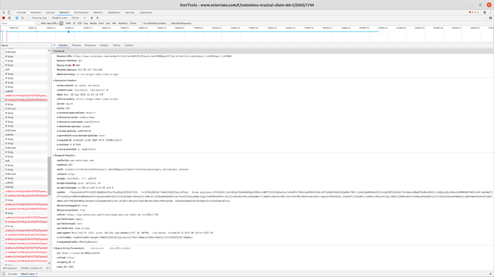The height and width of the screenshot is (277, 494).
Task: Click view source link for query parameters
Action: tap(97, 248)
